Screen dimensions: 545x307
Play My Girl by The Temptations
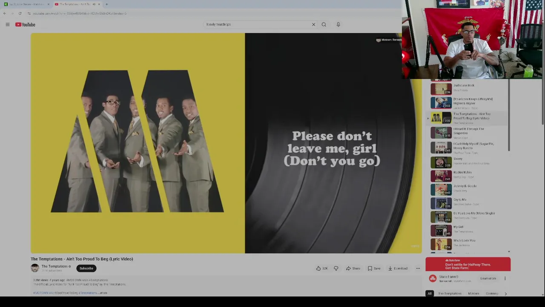[x=468, y=230]
